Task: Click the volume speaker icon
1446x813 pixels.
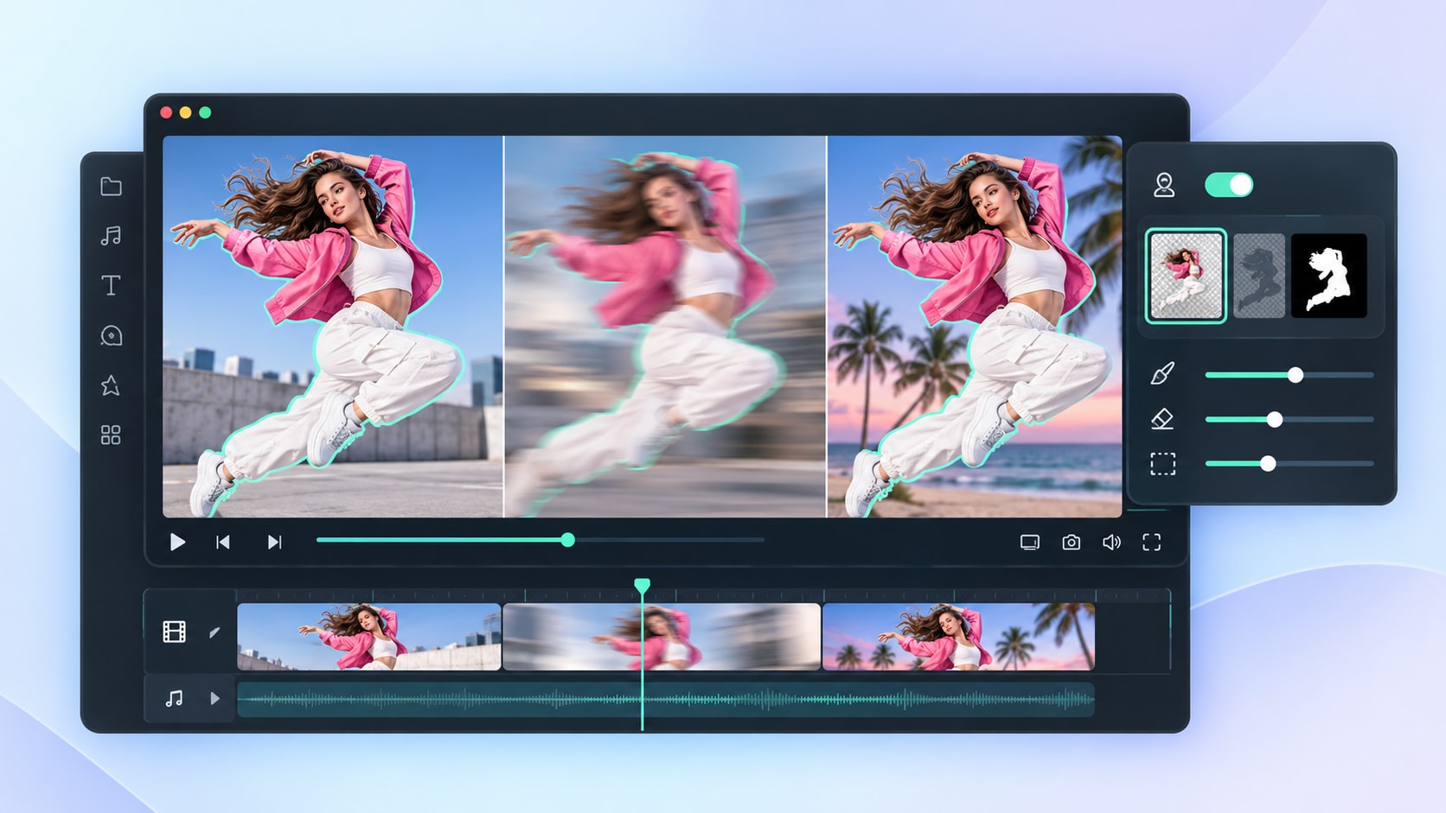Action: tap(1111, 542)
